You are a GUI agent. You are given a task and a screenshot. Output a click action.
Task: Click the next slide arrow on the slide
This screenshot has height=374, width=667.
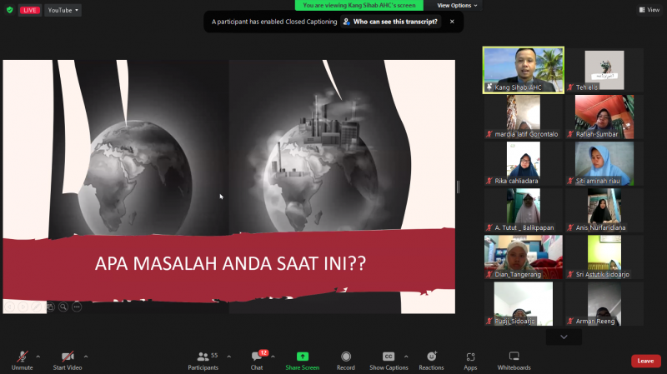click(23, 307)
